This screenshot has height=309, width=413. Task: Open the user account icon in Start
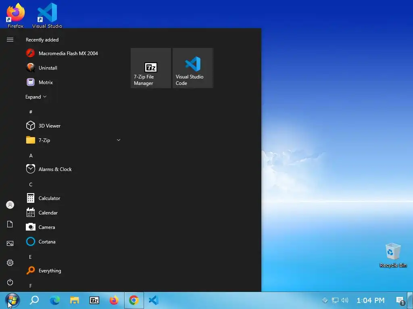coord(10,205)
